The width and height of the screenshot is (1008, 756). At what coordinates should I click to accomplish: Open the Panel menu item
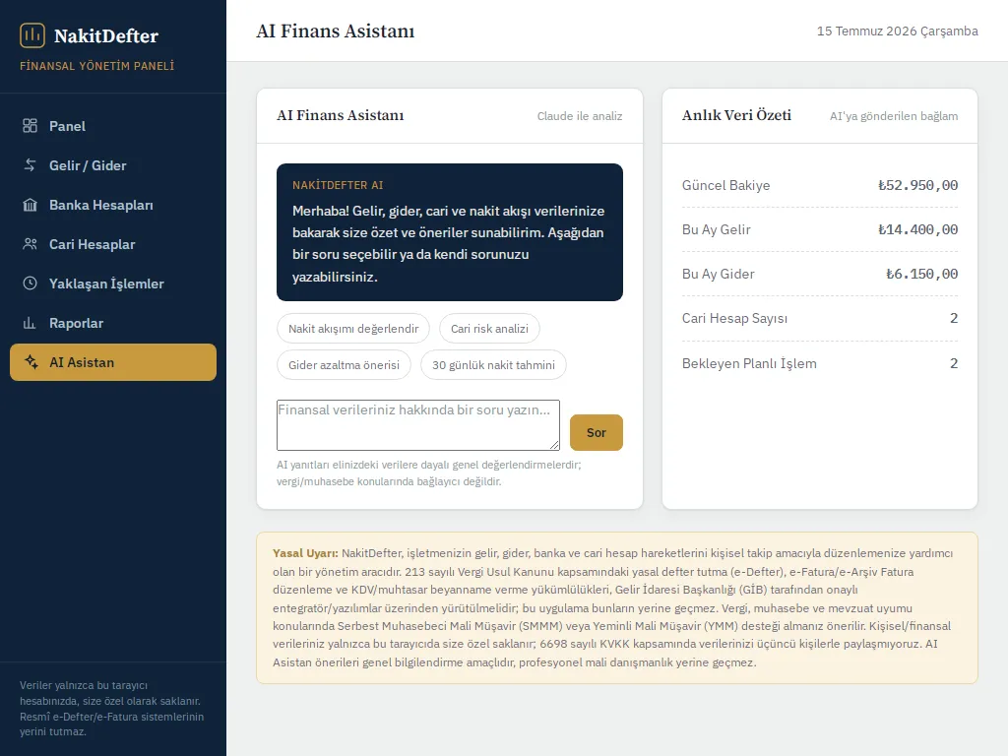[113, 126]
